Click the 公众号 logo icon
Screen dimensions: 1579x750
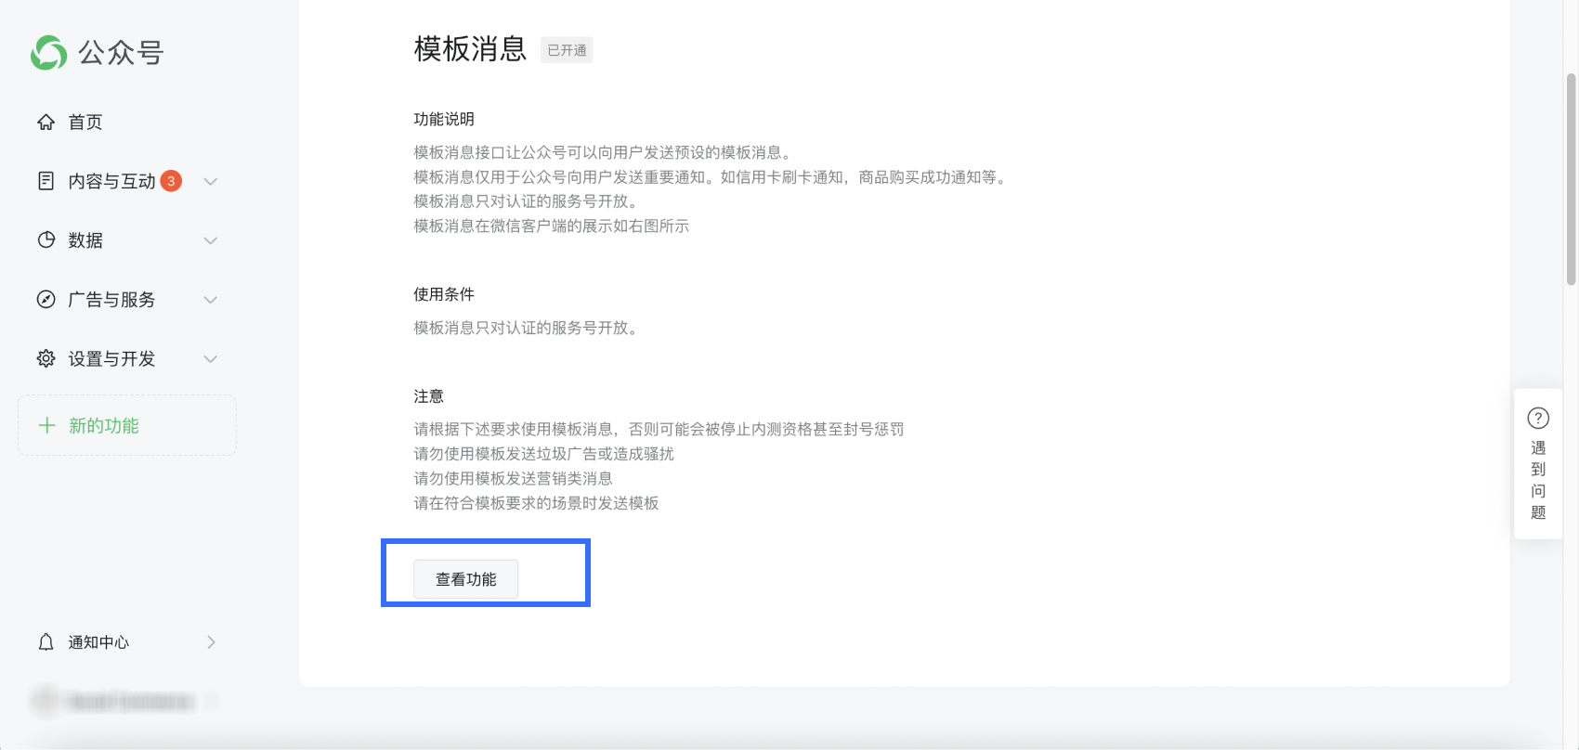49,53
